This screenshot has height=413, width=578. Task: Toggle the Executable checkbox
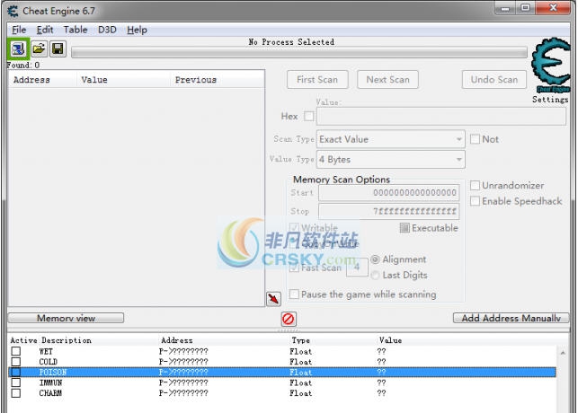(x=405, y=228)
